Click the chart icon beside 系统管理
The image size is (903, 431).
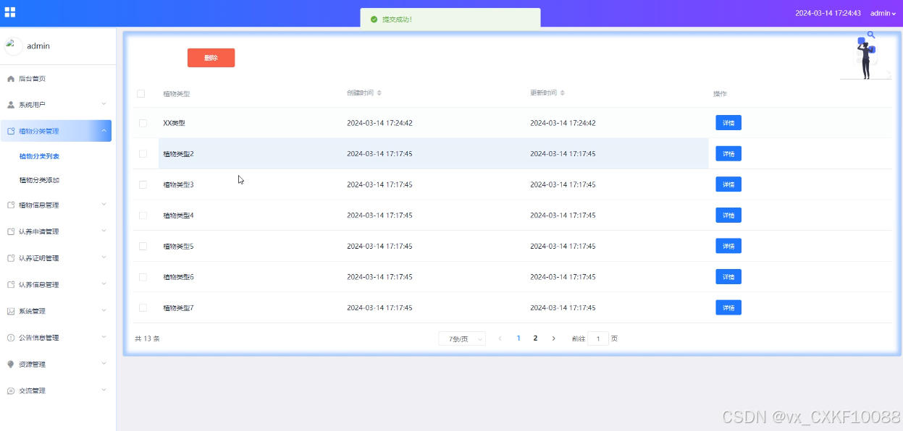pos(11,311)
